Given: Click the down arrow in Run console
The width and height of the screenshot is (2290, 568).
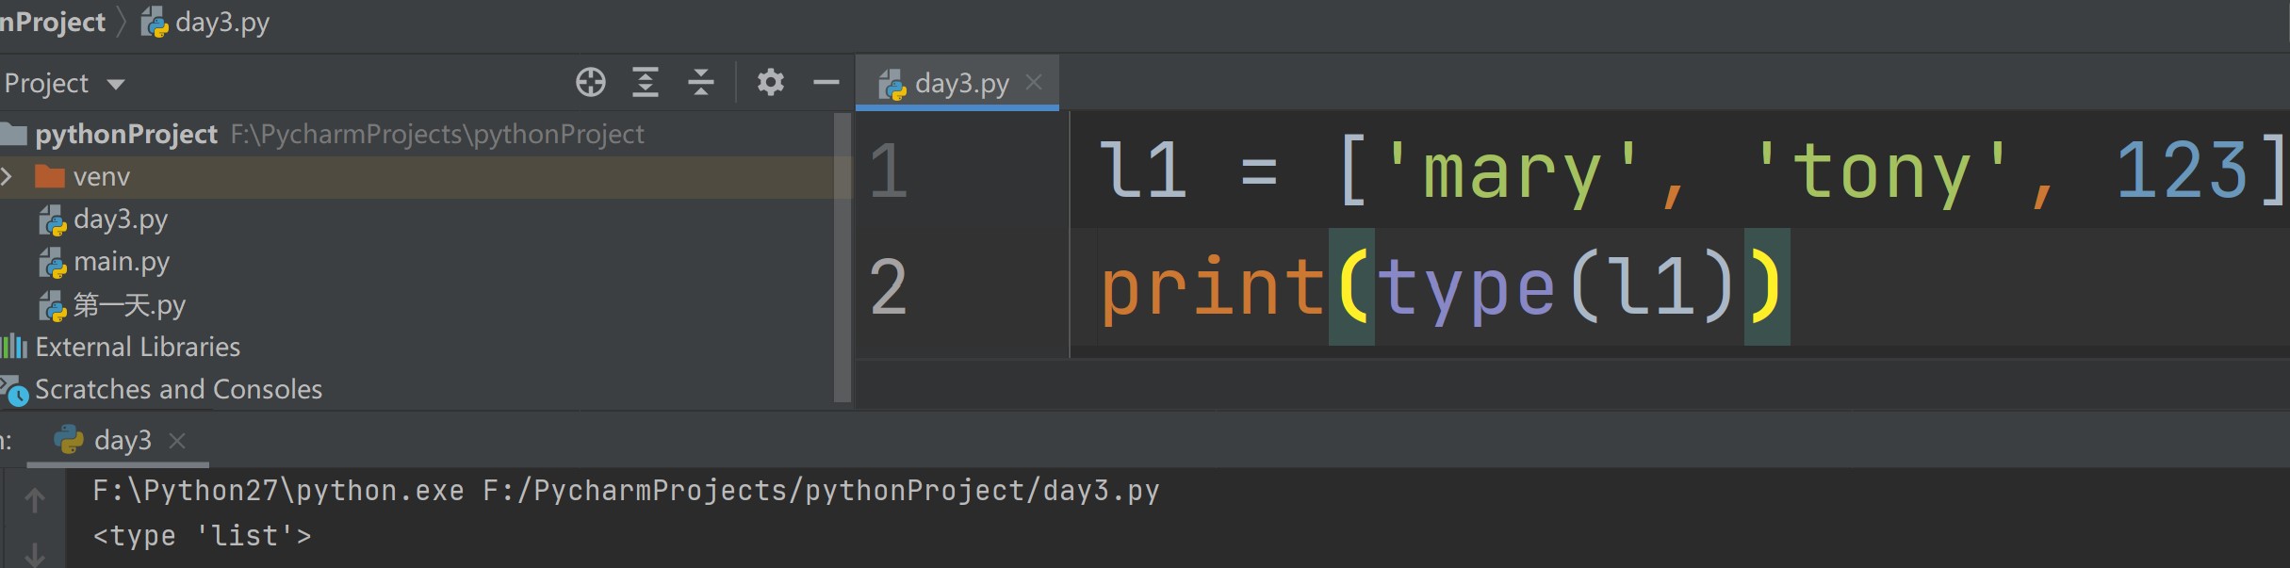Looking at the screenshot, I should (35, 554).
